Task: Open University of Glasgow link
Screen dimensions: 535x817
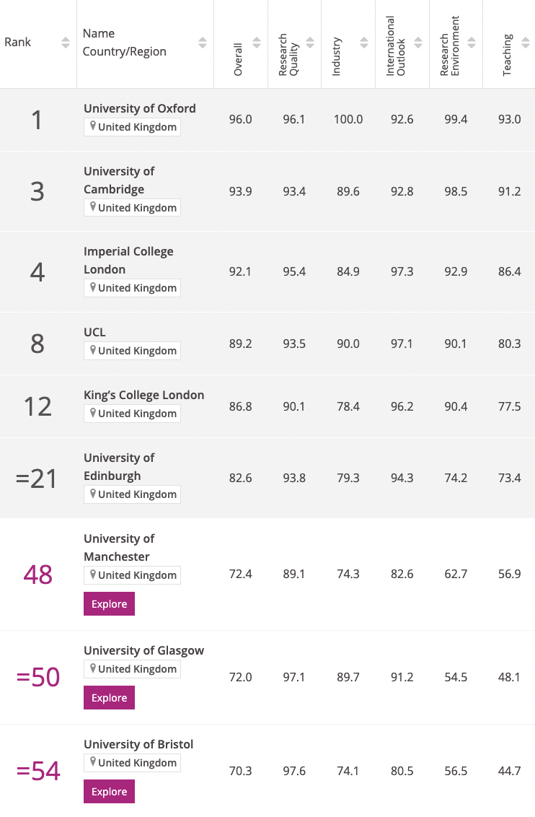Action: [x=144, y=650]
